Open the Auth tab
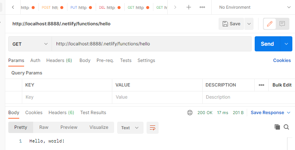The height and width of the screenshot is (150, 295). coord(35,60)
